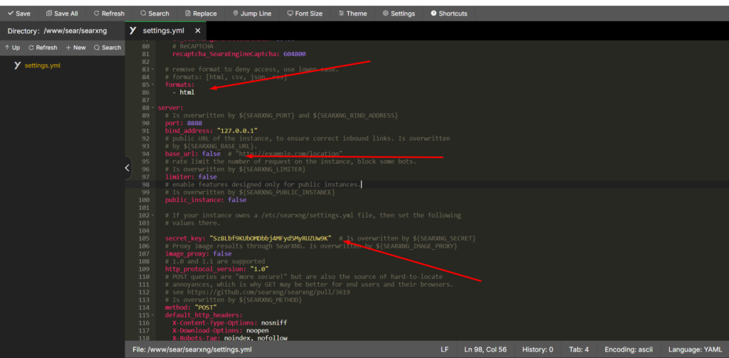Image resolution: width=729 pixels, height=358 pixels.
Task: Click the Directory path /www/sear/searxng
Action: click(x=75, y=31)
